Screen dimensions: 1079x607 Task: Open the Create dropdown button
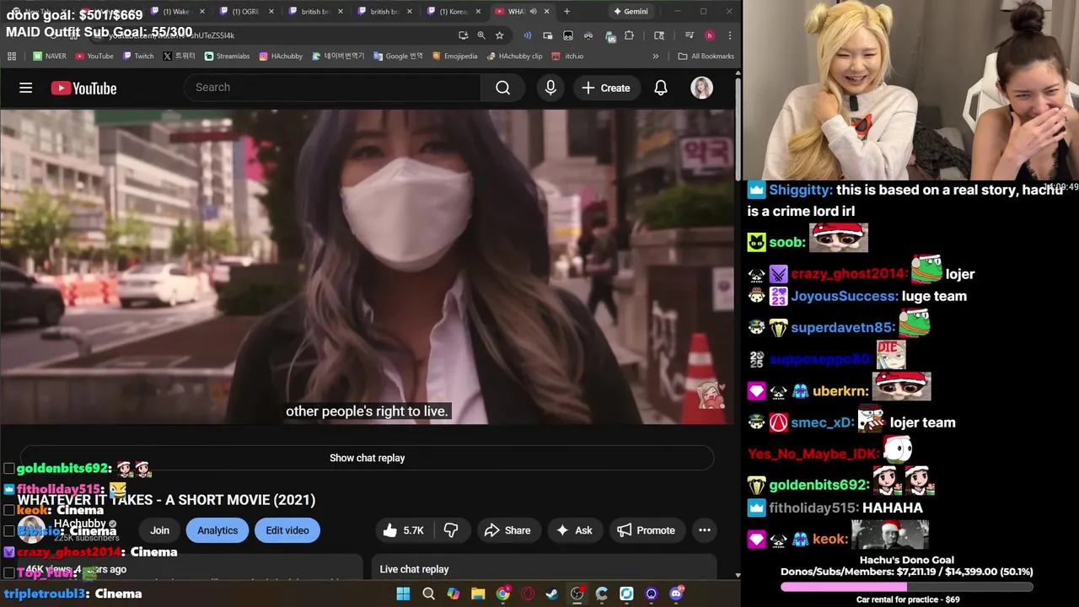pos(606,88)
